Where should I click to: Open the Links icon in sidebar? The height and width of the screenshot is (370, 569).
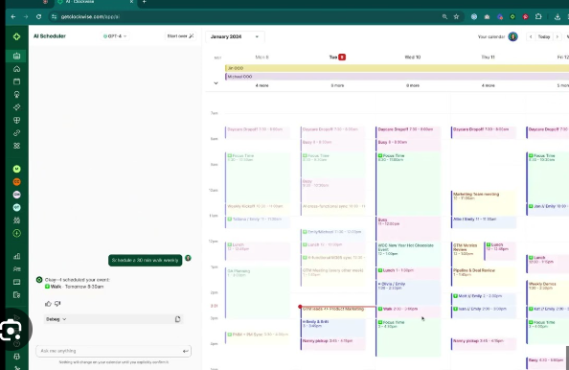pyautogui.click(x=16, y=133)
